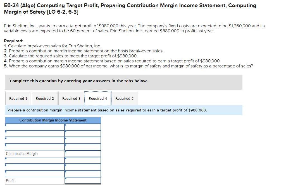The width and height of the screenshot is (286, 185).
Task: Click the E6-24 exercise title
Action: coord(130,9)
